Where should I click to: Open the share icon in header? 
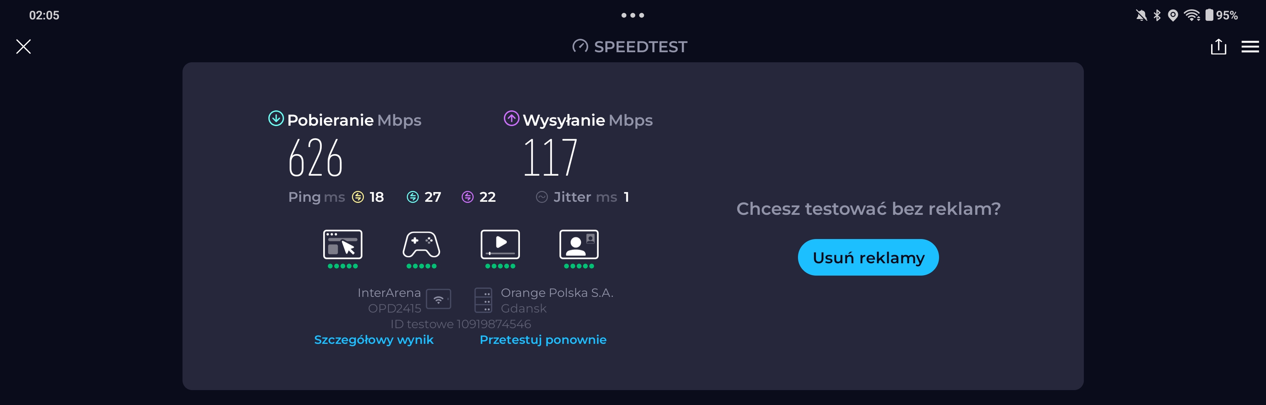coord(1218,47)
